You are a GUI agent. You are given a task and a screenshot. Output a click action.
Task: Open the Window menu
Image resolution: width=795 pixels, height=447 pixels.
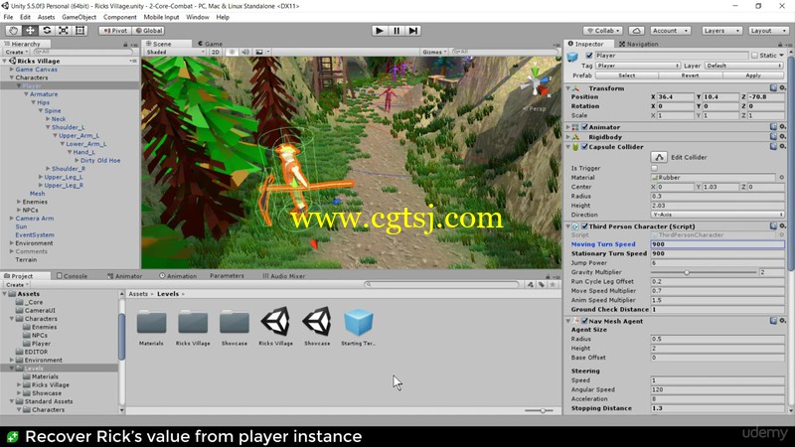(197, 17)
